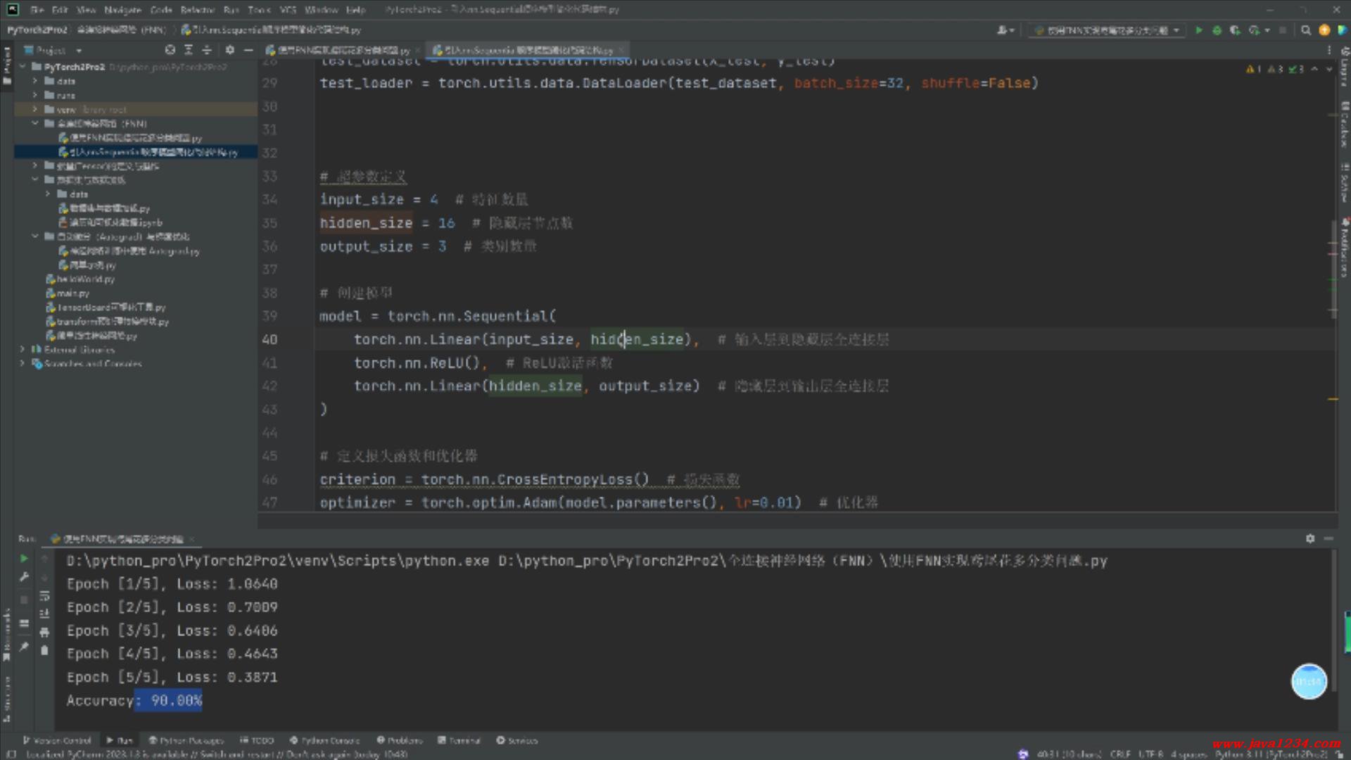Image resolution: width=1351 pixels, height=760 pixels.
Task: Open Search Everywhere magnifier icon
Action: pyautogui.click(x=1306, y=30)
